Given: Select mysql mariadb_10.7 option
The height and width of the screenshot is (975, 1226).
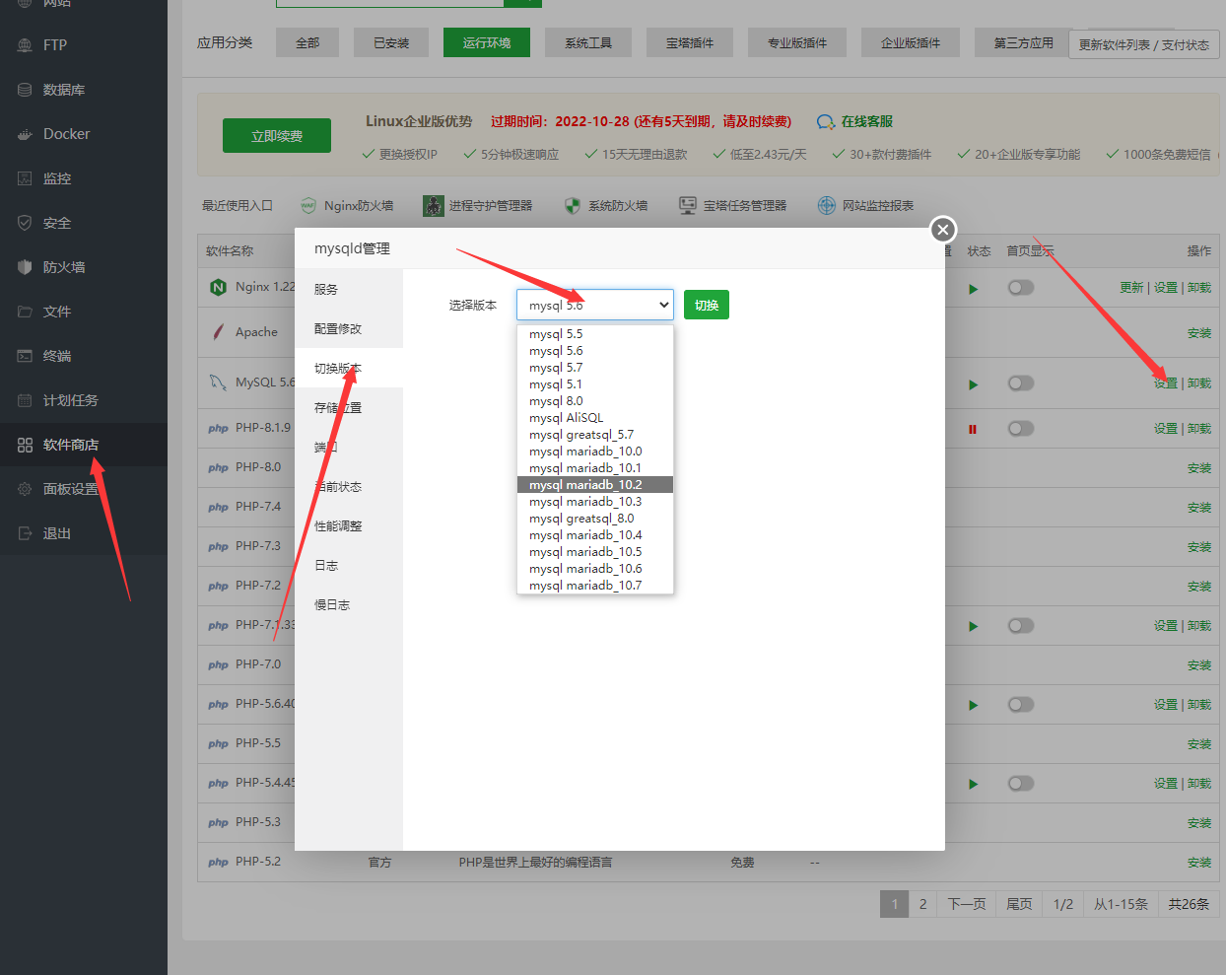Looking at the screenshot, I should [595, 586].
